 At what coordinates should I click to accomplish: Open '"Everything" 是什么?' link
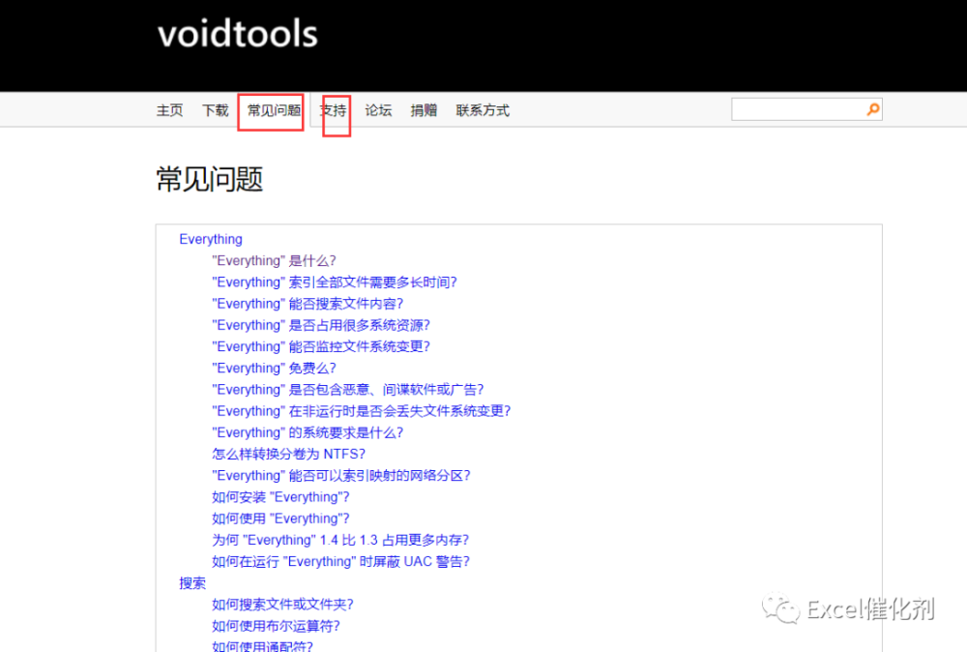[274, 261]
